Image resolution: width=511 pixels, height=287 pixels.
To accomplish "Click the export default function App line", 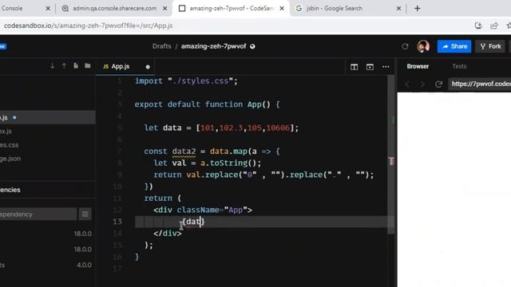I will (x=208, y=104).
